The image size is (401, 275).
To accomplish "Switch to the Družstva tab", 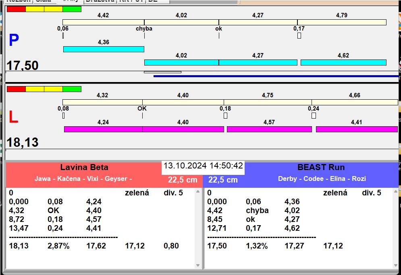I will coord(100,1).
